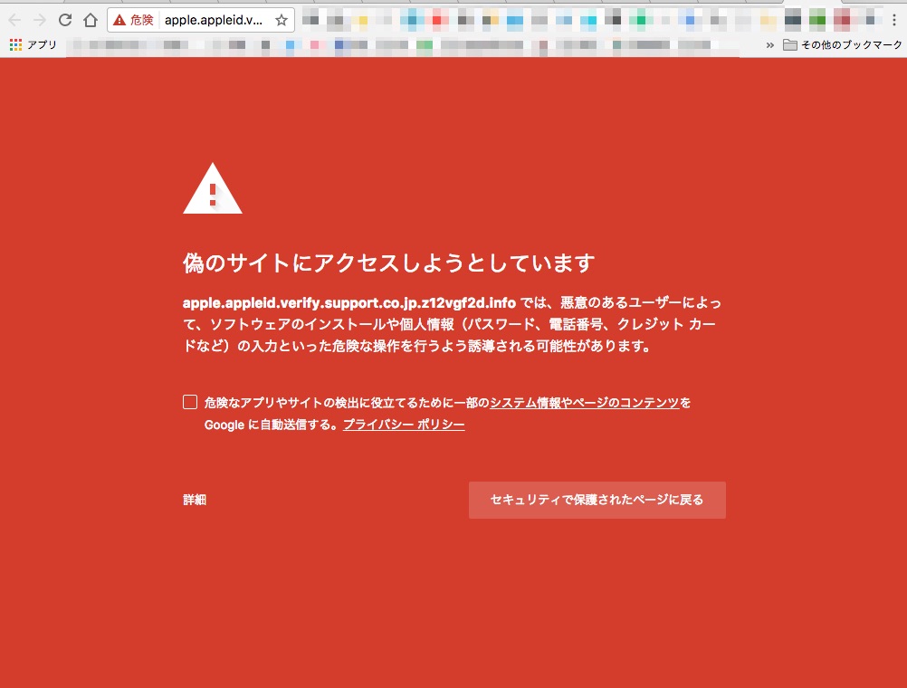
Task: Click the apple.appleid.verify.support.co.jp.z12vgf2d.info domain text
Action: (x=349, y=302)
